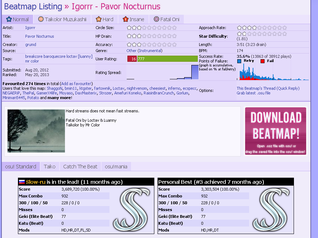Viewport: 318px width, 238px height.
Task: Open Miniman5445's user profile
Action: [x=14, y=98]
